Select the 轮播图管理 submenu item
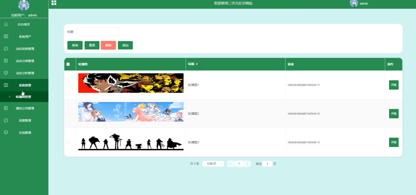The image size is (416, 195). coord(24,97)
